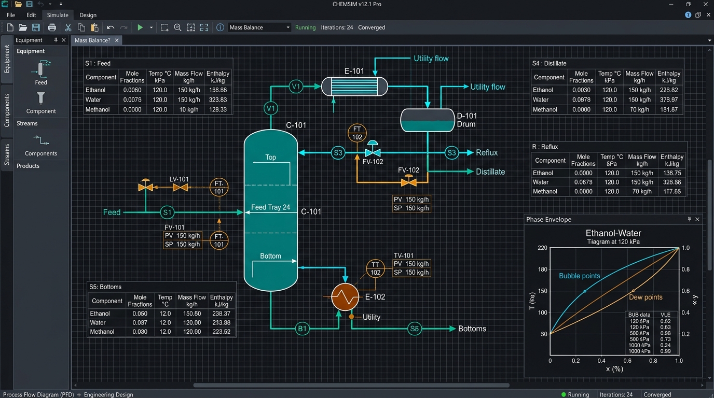Open the document tab list dropdown arrow
This screenshot has width=714, height=398.
(709, 40)
